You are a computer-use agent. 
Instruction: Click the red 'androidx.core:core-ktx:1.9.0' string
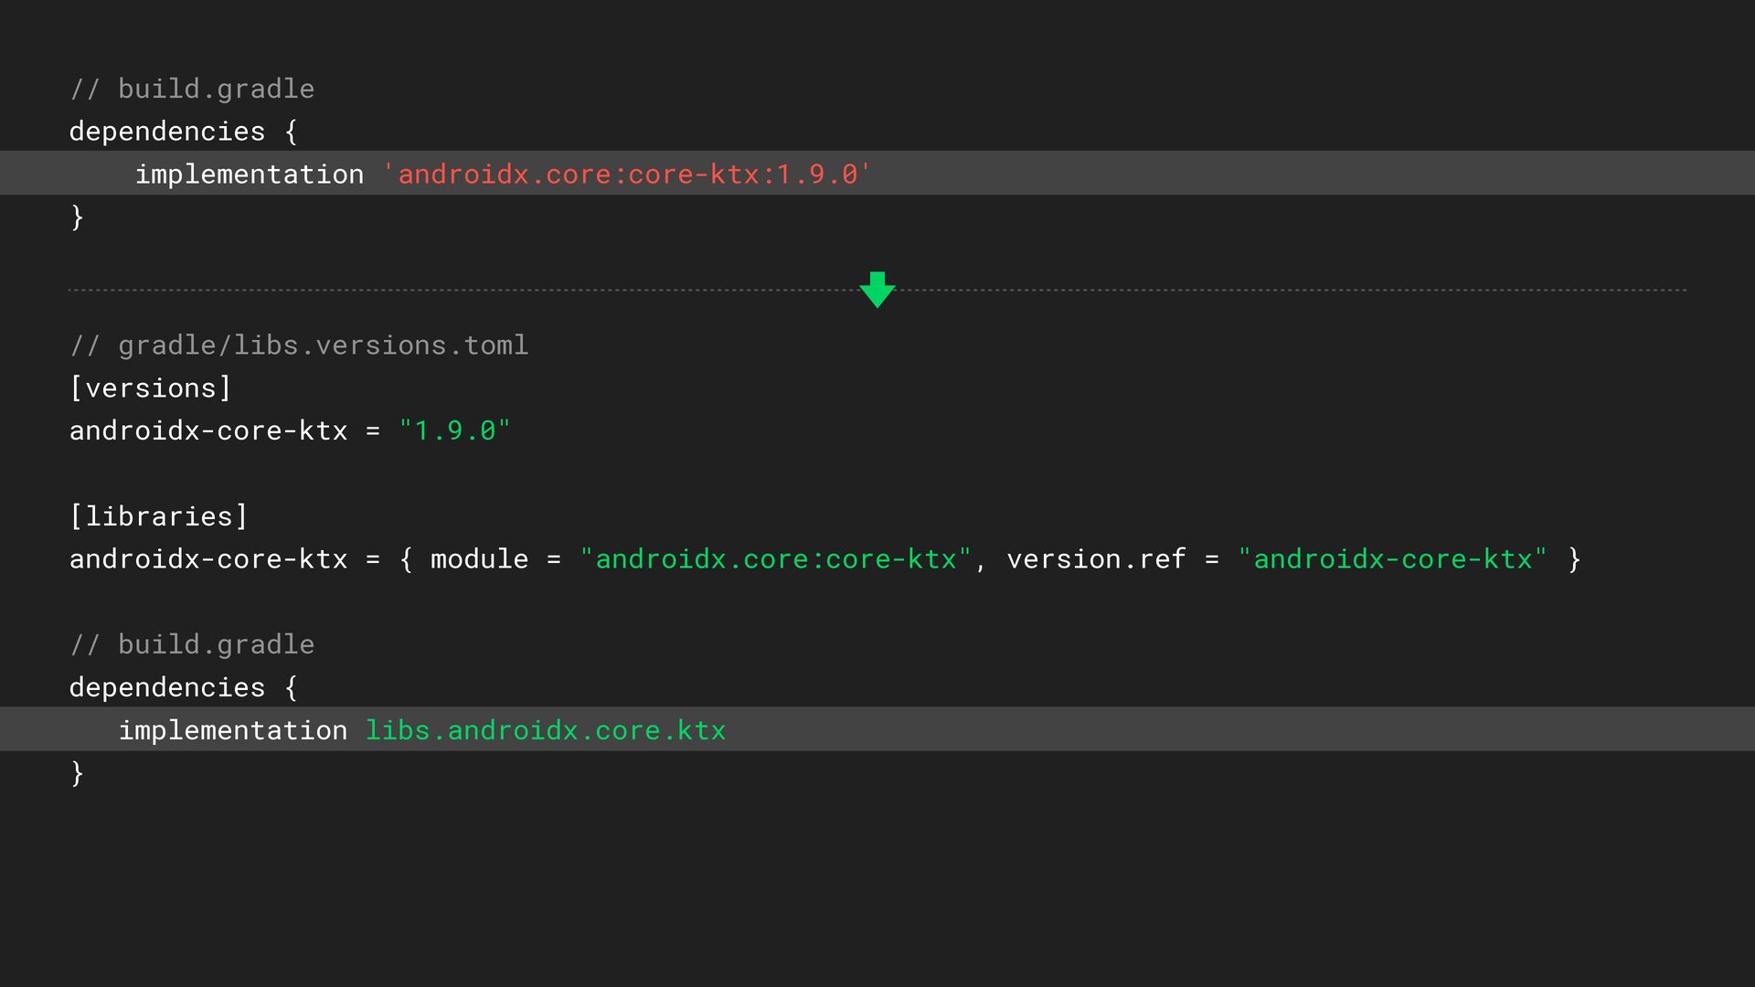[x=627, y=174]
